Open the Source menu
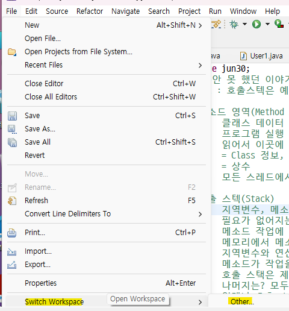Screen dimensions: 289x311 (x=57, y=11)
